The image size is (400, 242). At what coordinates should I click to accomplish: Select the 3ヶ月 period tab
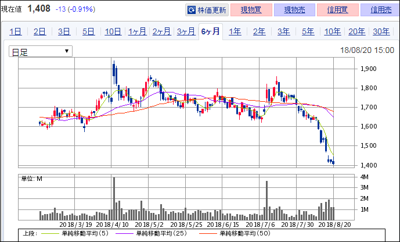pos(186,31)
